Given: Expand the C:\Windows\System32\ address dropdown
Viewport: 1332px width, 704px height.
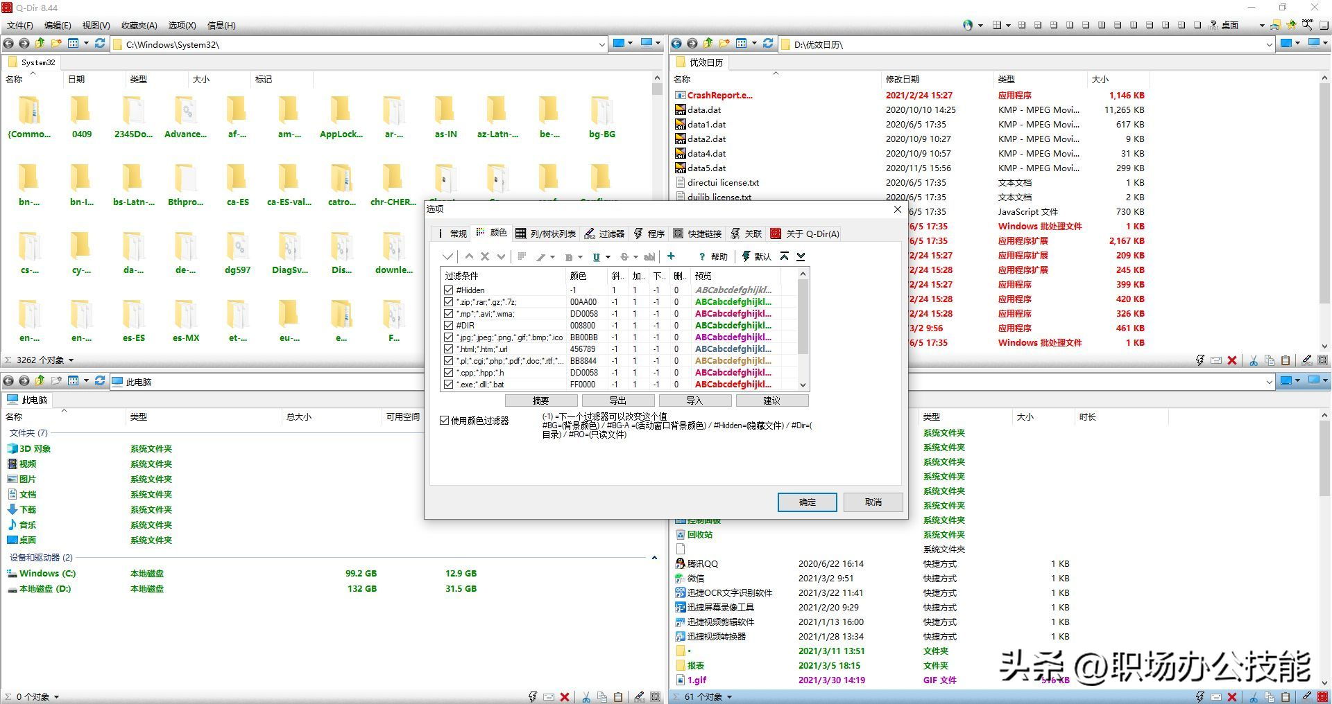Looking at the screenshot, I should coord(601,44).
